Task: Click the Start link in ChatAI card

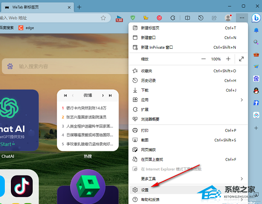Action: [7, 144]
